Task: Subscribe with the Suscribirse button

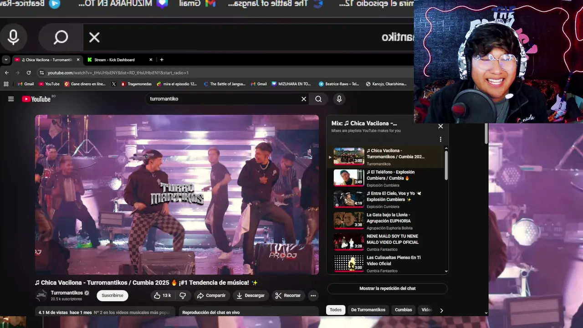Action: pyautogui.click(x=112, y=295)
